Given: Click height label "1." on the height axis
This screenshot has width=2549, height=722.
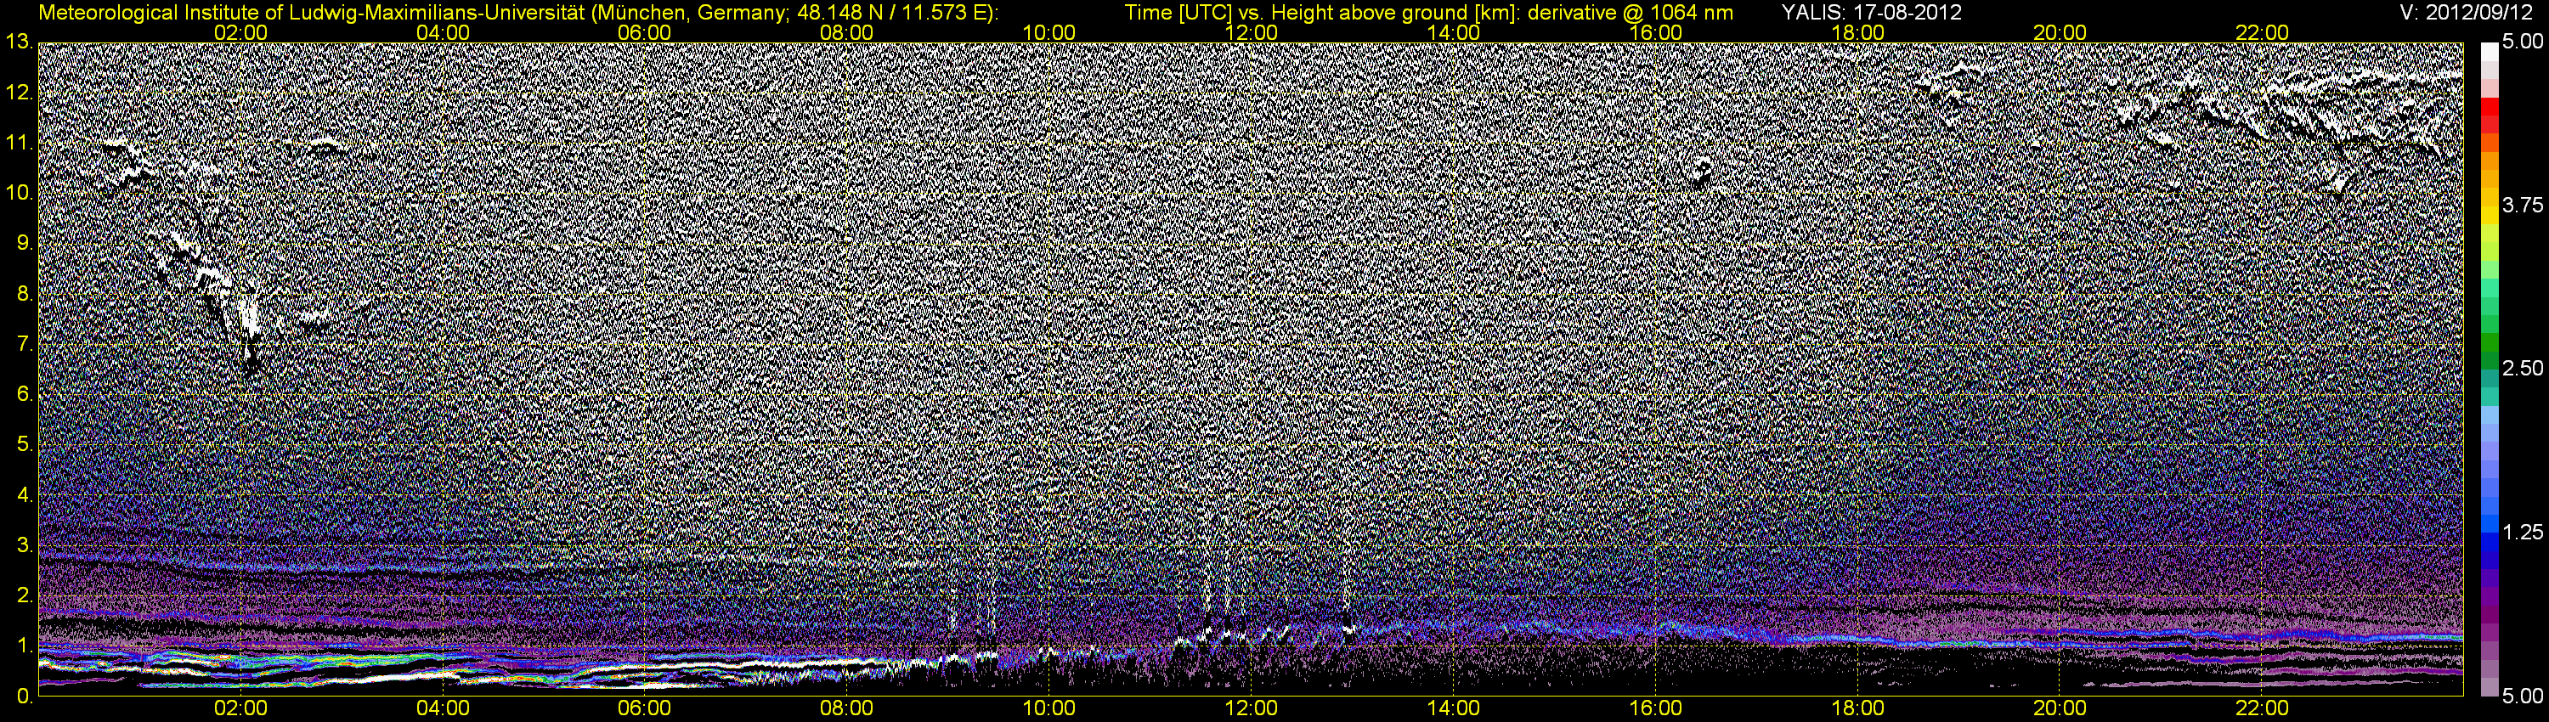Looking at the screenshot, I should 25,647.
